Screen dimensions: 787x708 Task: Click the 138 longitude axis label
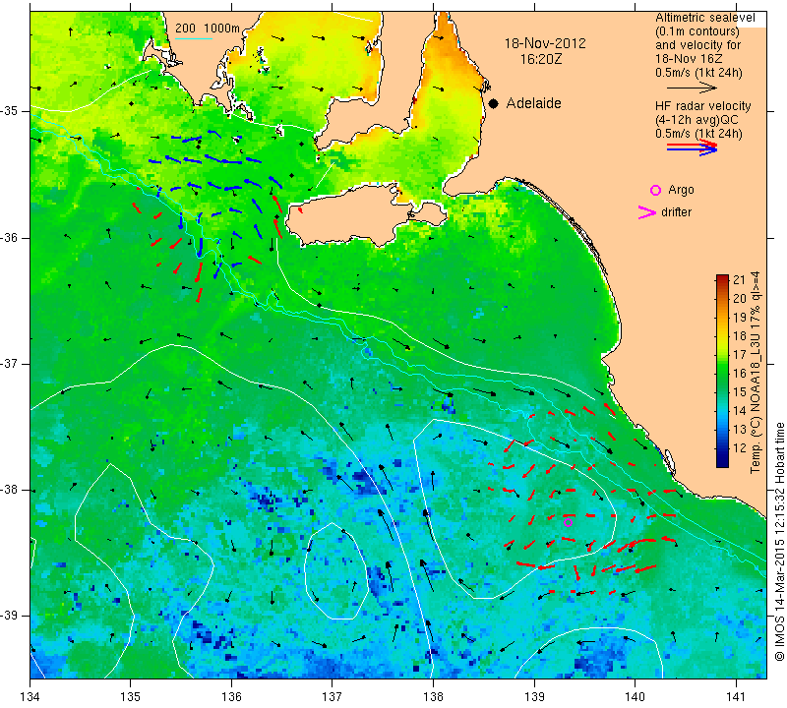pyautogui.click(x=433, y=696)
